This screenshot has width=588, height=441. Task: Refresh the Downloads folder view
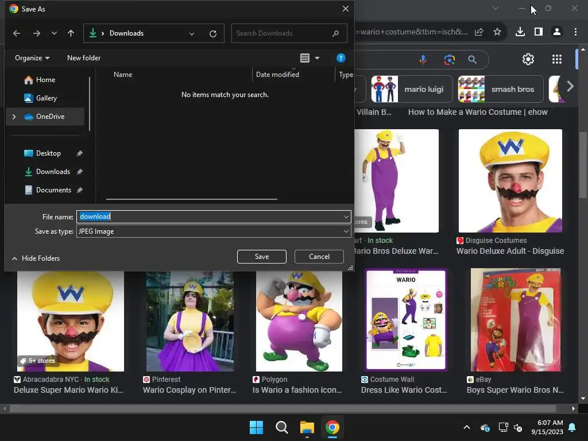point(213,34)
